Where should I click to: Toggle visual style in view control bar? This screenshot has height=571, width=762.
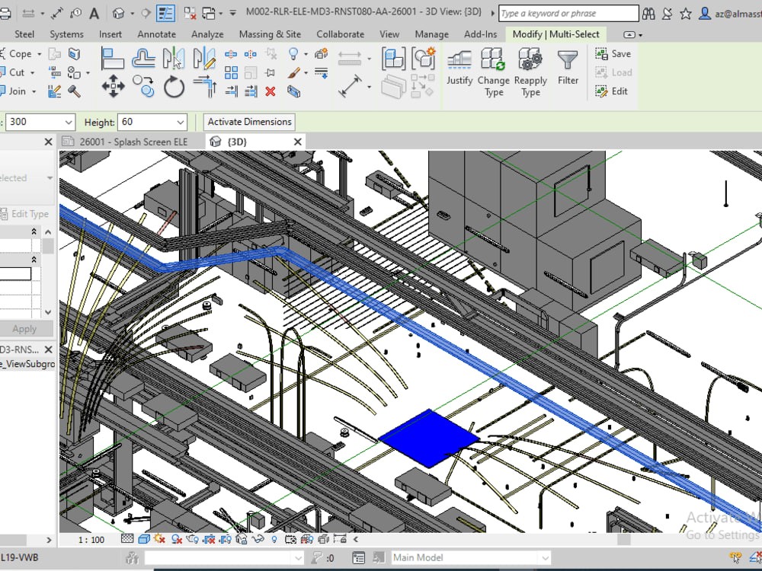pyautogui.click(x=144, y=539)
